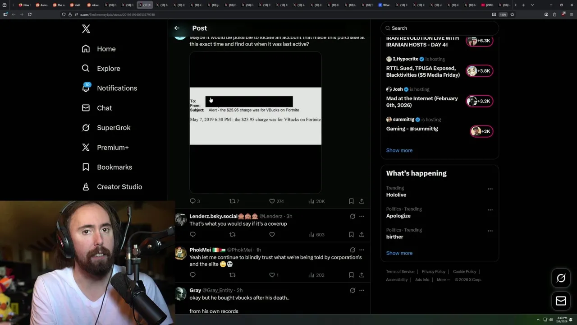This screenshot has width=577, height=325.
Task: Click the Explore magnifier icon
Action: [x=86, y=69]
